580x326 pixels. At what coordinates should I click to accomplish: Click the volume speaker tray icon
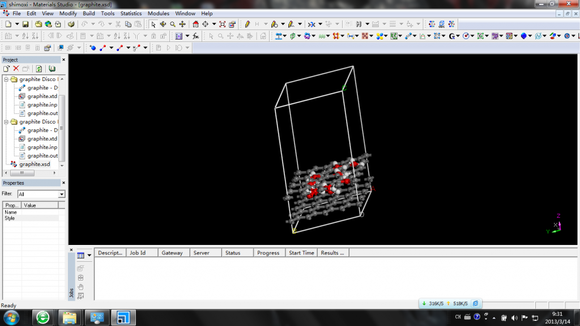(514, 317)
